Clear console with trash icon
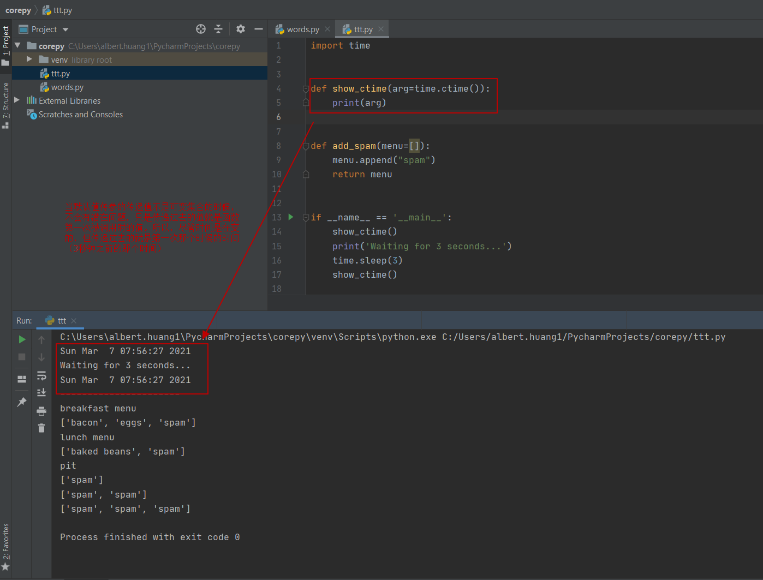763x580 pixels. pos(41,428)
